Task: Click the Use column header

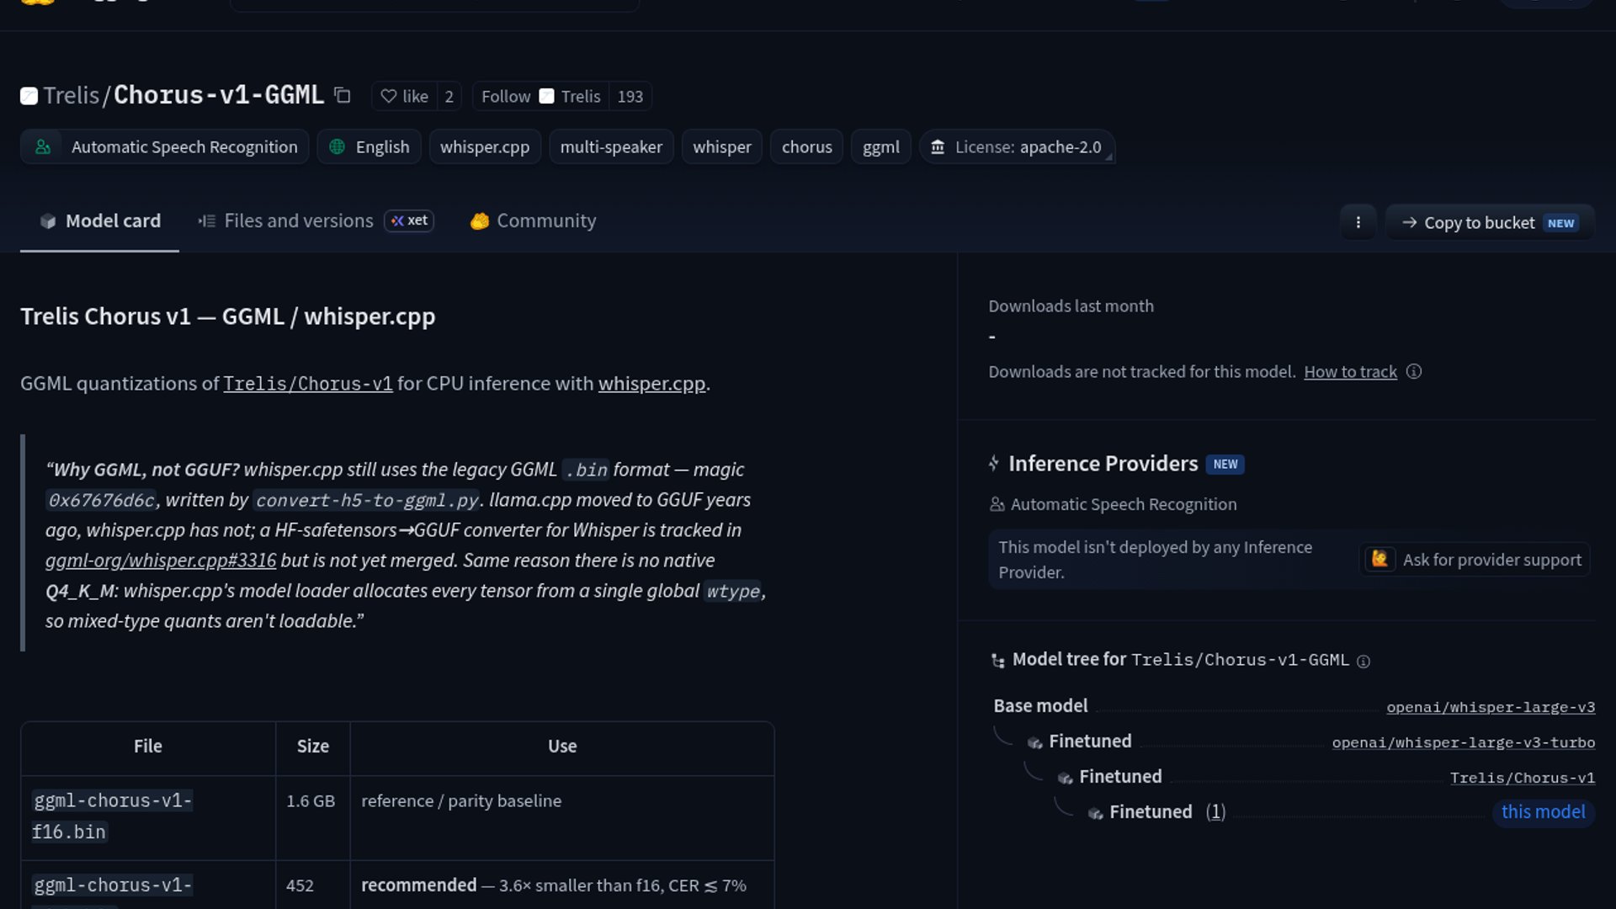Action: tap(562, 747)
